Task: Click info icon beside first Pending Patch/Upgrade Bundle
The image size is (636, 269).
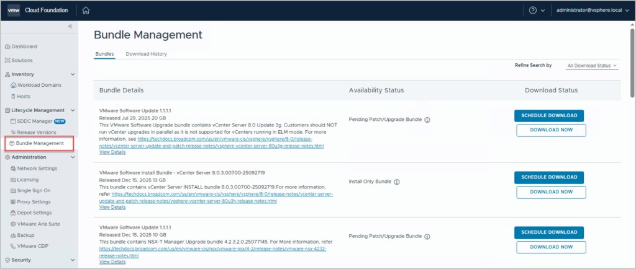Action: [x=427, y=120]
